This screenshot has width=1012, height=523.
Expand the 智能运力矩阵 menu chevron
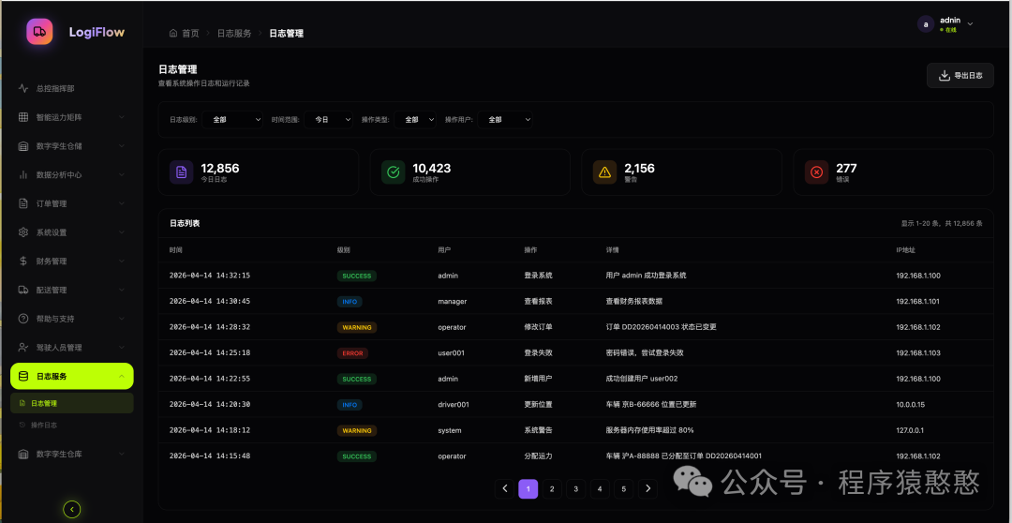click(122, 117)
